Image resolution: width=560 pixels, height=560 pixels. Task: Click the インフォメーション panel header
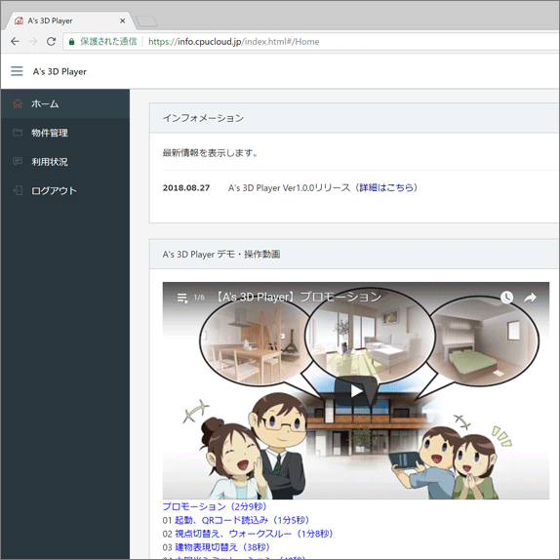(x=354, y=118)
